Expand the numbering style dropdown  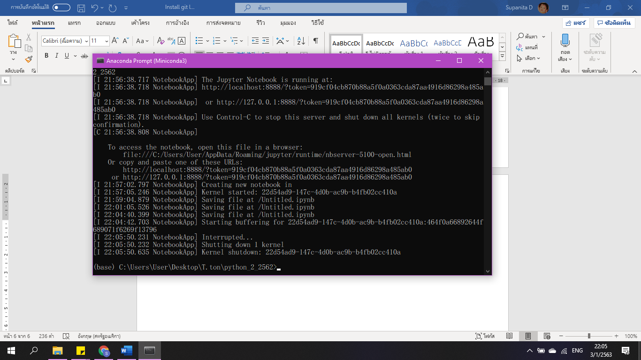tap(224, 41)
